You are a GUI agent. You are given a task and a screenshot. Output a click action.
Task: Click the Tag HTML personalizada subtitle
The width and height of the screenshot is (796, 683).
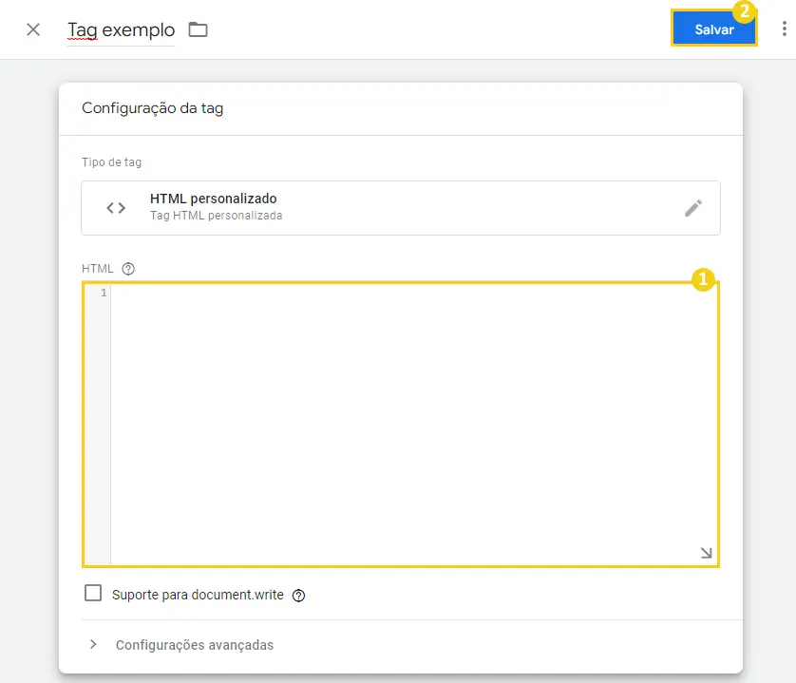[217, 216]
